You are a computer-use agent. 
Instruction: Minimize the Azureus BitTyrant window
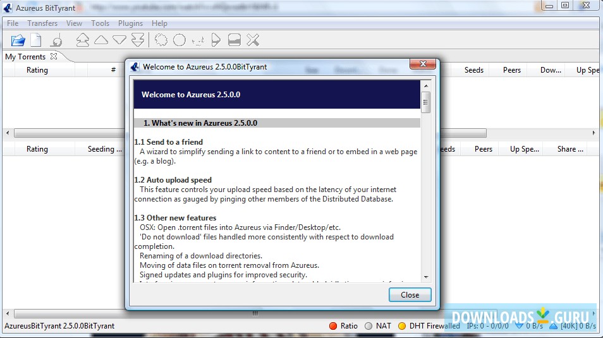coord(549,6)
